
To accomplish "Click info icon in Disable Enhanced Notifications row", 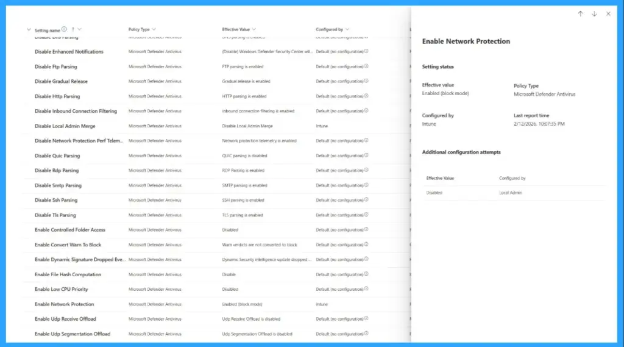I will coord(366,51).
